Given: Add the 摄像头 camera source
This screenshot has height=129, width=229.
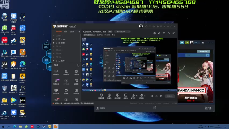Looking at the screenshot, I should [x=109, y=96].
